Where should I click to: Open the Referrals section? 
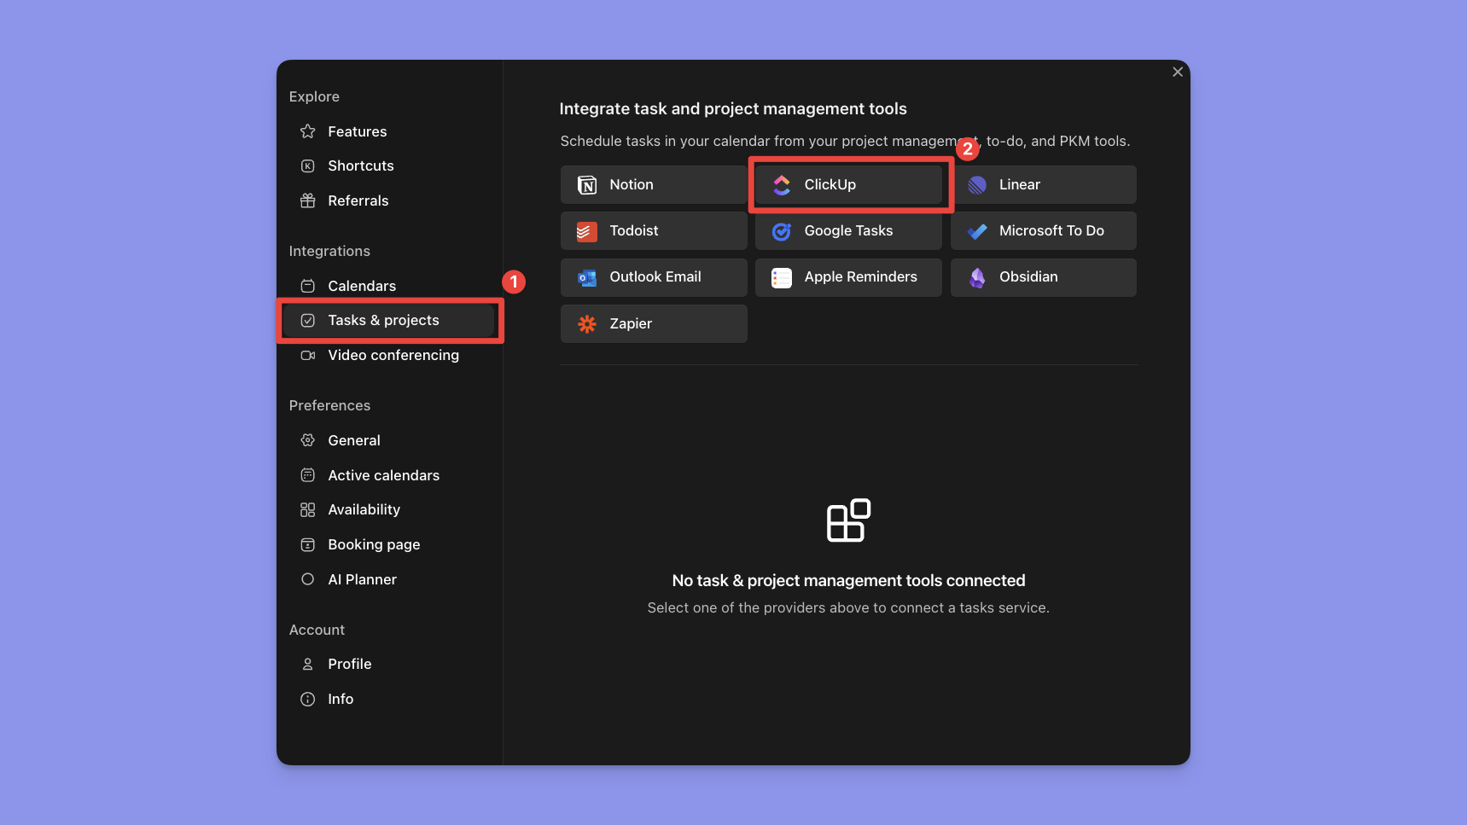point(389,200)
